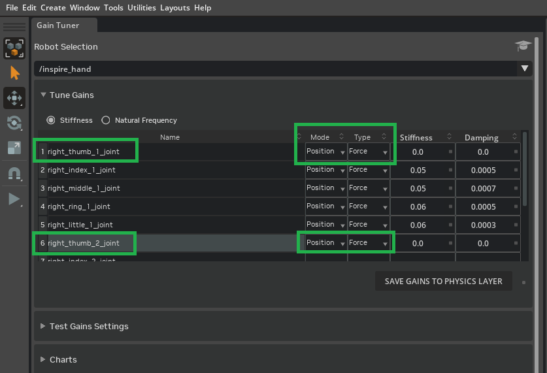The width and height of the screenshot is (547, 373).
Task: Click Save Gains to Physics Layer button
Action: (x=443, y=282)
